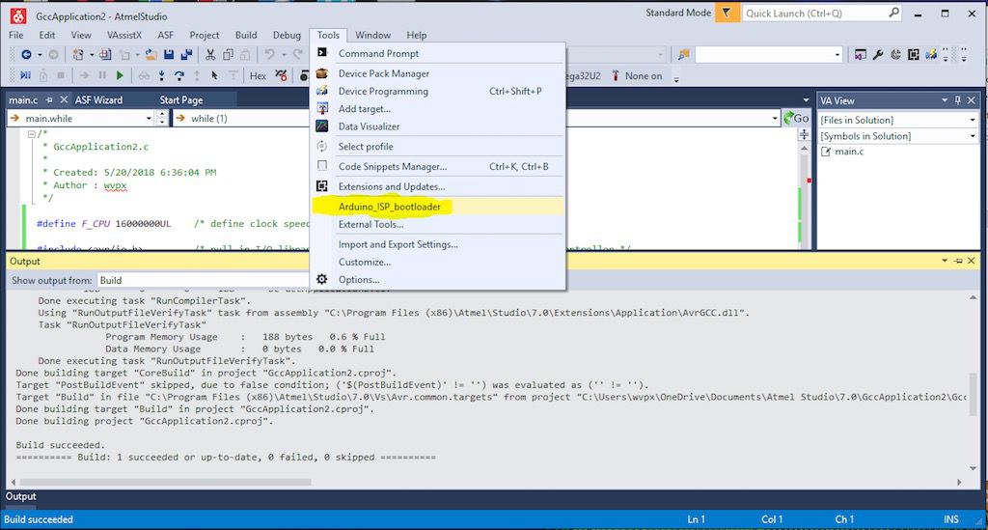This screenshot has width=988, height=530.
Task: Click the green Start Without Debugging arrow
Action: tap(120, 75)
